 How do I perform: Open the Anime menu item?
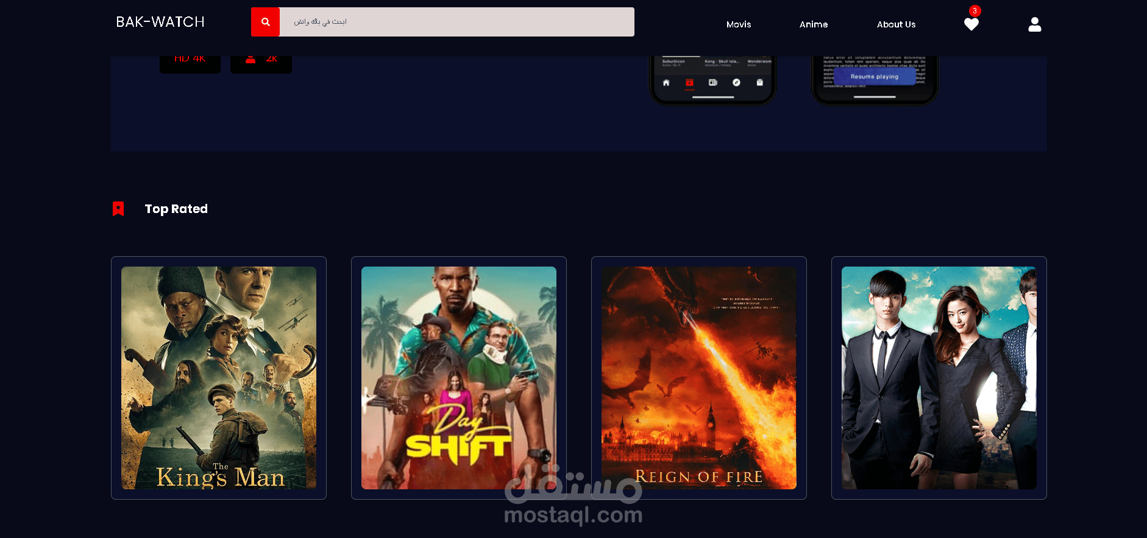(x=814, y=24)
